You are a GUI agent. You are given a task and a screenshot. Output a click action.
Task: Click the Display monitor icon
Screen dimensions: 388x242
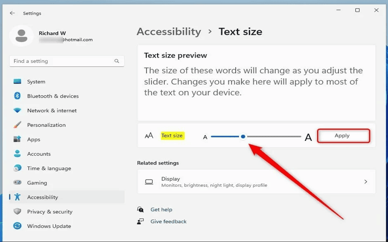click(x=149, y=182)
